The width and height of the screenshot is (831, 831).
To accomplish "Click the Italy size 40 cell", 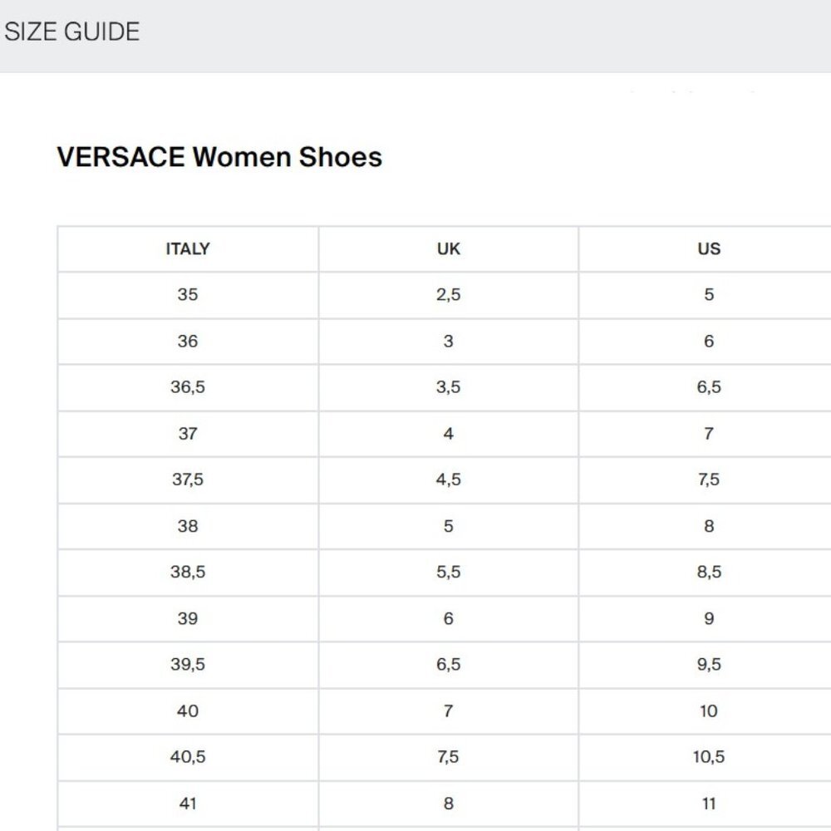I will click(x=188, y=711).
